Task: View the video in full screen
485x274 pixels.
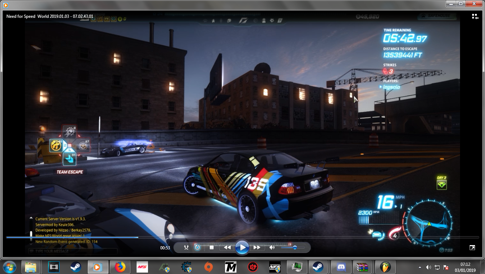Action: [x=472, y=248]
